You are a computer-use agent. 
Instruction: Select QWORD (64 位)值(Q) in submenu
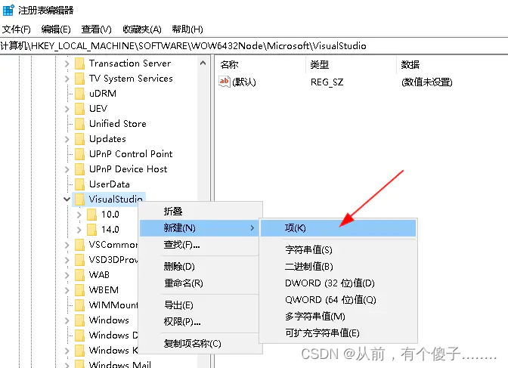click(x=338, y=300)
